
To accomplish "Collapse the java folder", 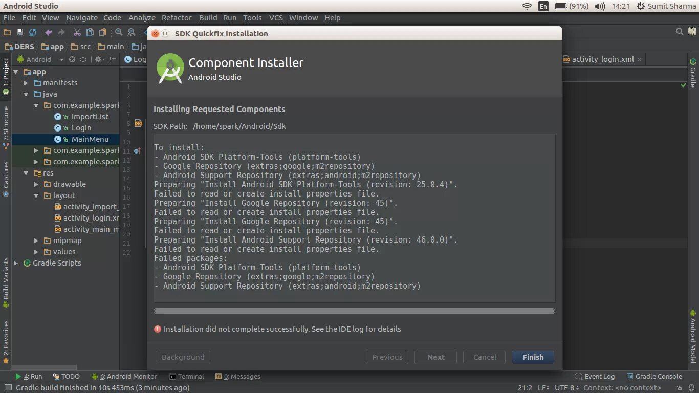I will coord(26,94).
